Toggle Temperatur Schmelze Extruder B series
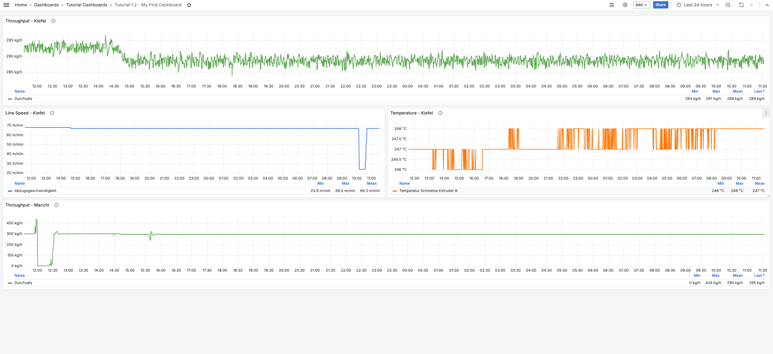 pyautogui.click(x=428, y=191)
